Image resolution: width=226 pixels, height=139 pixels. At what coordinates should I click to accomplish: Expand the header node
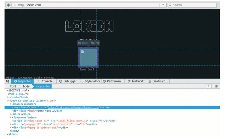click(10, 104)
